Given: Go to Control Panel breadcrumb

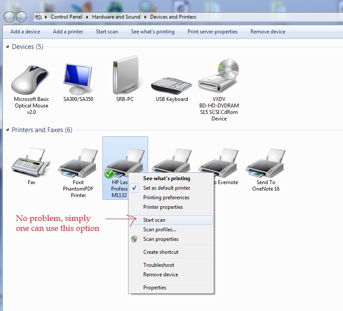Looking at the screenshot, I should point(66,17).
